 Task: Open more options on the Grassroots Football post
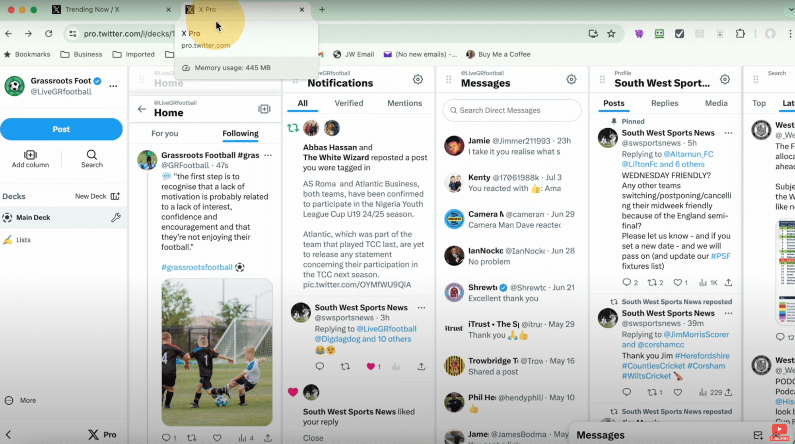point(268,155)
